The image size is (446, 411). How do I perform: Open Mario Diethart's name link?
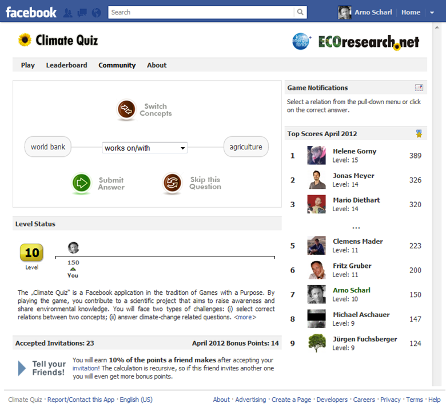click(x=356, y=200)
